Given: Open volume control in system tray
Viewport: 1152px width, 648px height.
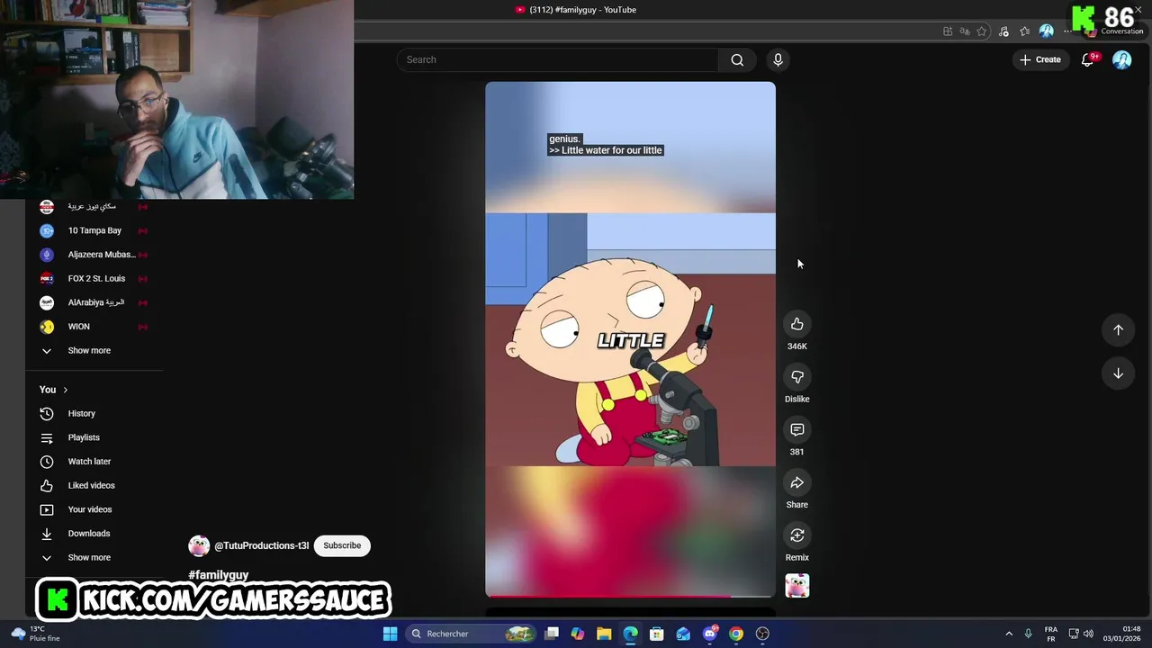Looking at the screenshot, I should pyautogui.click(x=1089, y=634).
